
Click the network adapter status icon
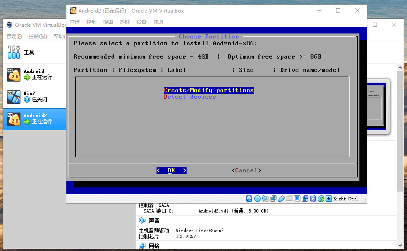(273, 199)
